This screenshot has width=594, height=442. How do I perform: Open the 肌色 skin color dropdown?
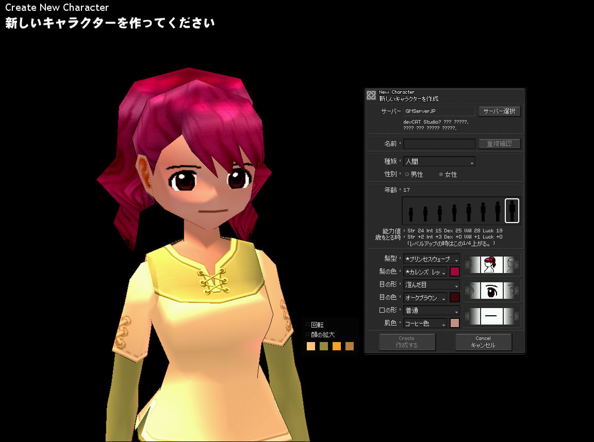click(x=425, y=324)
